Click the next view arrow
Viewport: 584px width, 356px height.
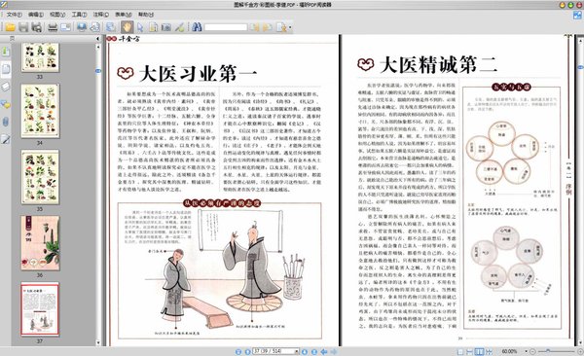(x=334, y=351)
